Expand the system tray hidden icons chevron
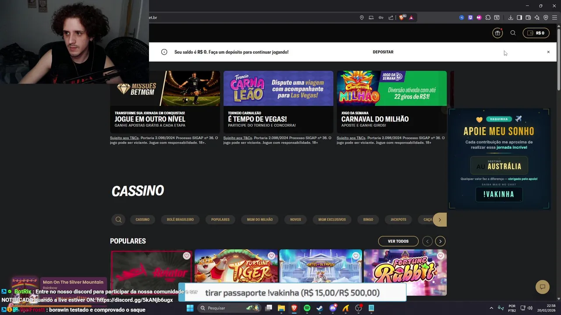Viewport: 561px width, 315px height. click(x=491, y=308)
